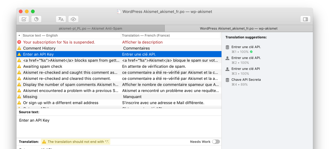
Task: Click the cloud sync toolbar button
Action: [x=73, y=19]
